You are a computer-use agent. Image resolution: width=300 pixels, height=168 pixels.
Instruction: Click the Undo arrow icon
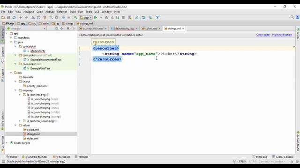point(21,18)
